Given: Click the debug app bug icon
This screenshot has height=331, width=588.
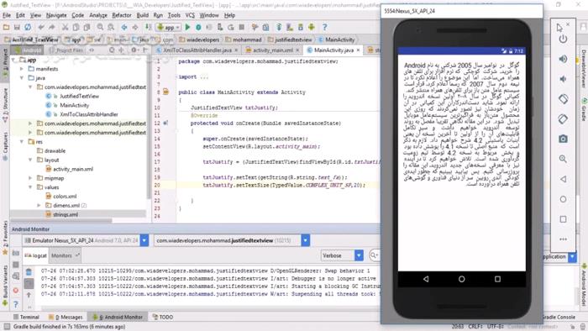Looking at the screenshot, I should point(198,27).
